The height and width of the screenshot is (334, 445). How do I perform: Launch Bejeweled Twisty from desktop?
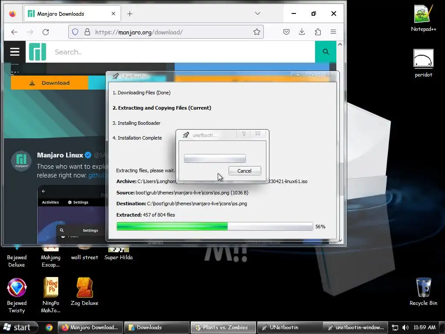tap(17, 295)
